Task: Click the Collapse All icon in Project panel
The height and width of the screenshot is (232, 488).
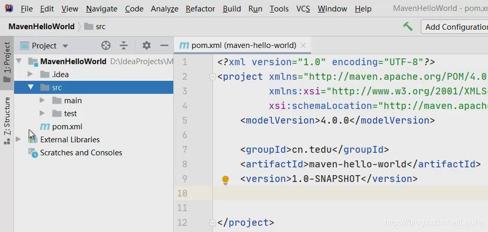Action: 124,46
